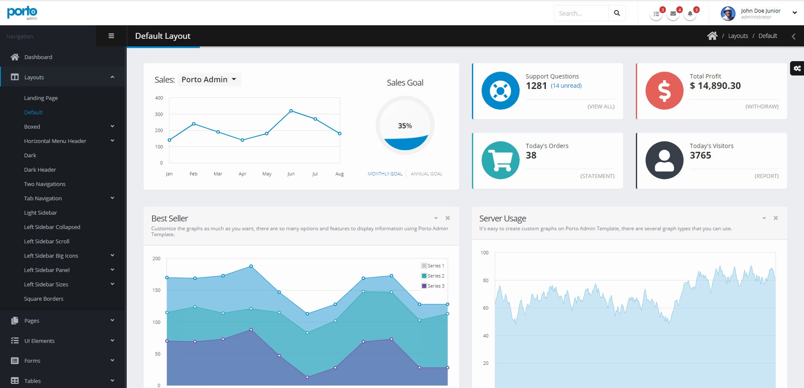Expand the Tab Navigation menu item
The height and width of the screenshot is (388, 804).
pos(43,198)
